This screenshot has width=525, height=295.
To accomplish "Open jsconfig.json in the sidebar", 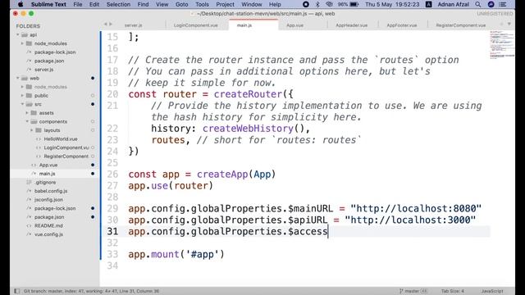I will pyautogui.click(x=48, y=200).
